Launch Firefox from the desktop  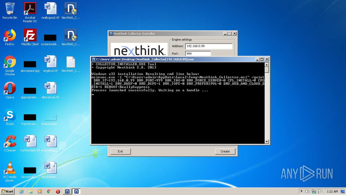[x=10, y=37]
